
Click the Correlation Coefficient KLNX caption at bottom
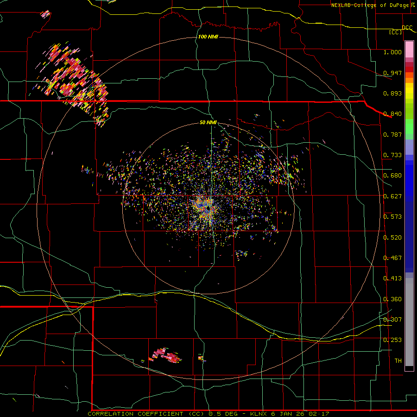click(x=208, y=414)
